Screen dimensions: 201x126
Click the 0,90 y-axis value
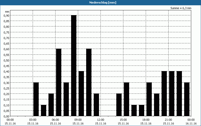pyautogui.click(x=7, y=15)
